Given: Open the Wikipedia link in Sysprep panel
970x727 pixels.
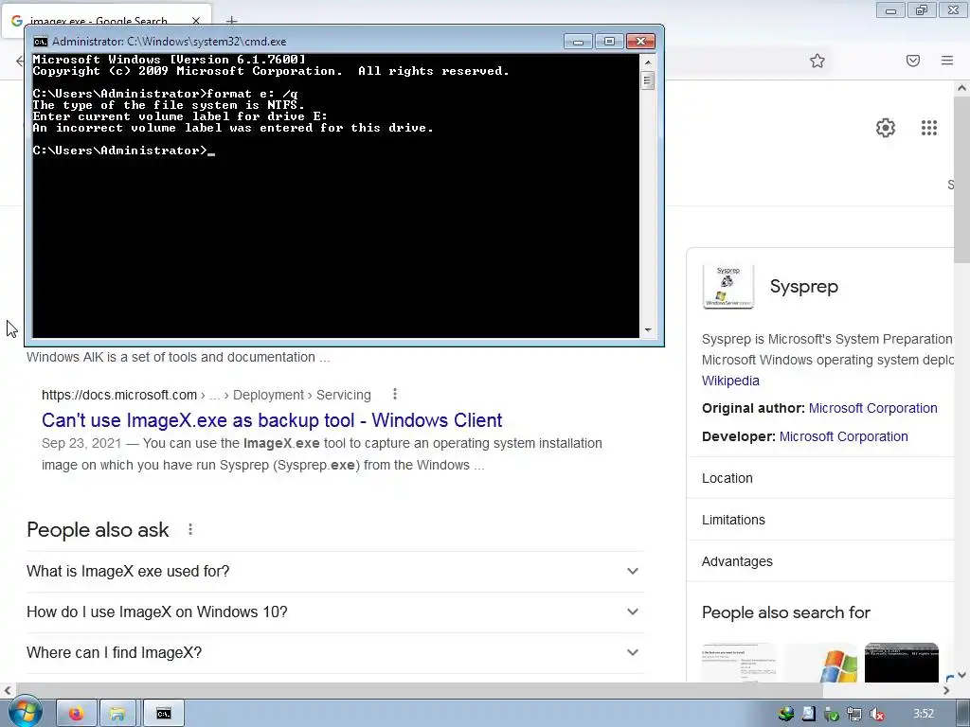Looking at the screenshot, I should pos(730,381).
